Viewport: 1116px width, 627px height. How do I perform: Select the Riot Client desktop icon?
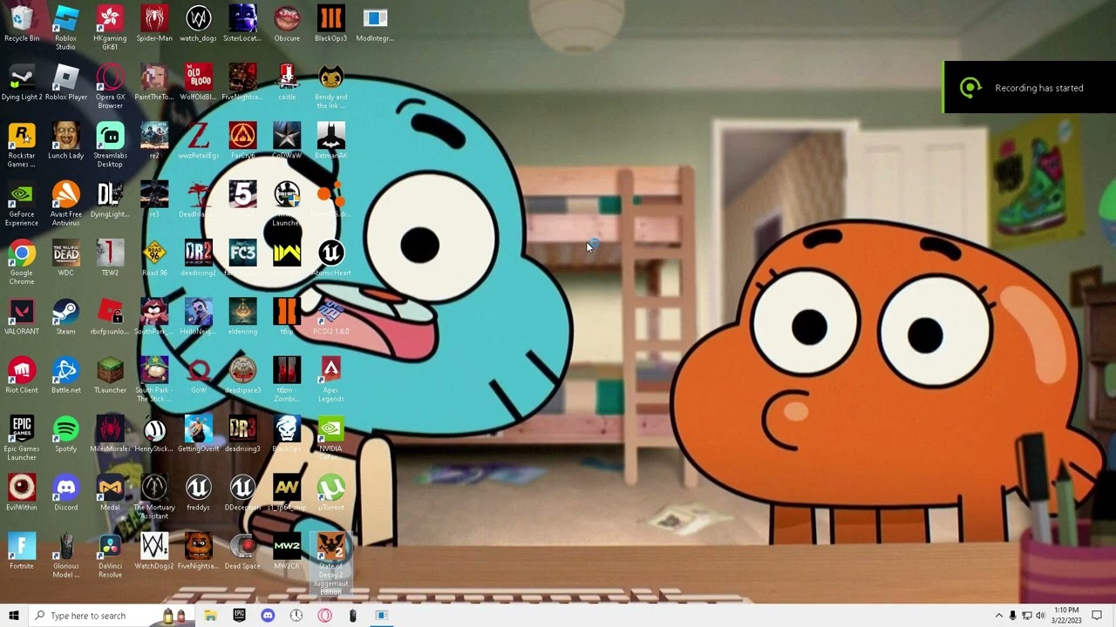pos(22,374)
